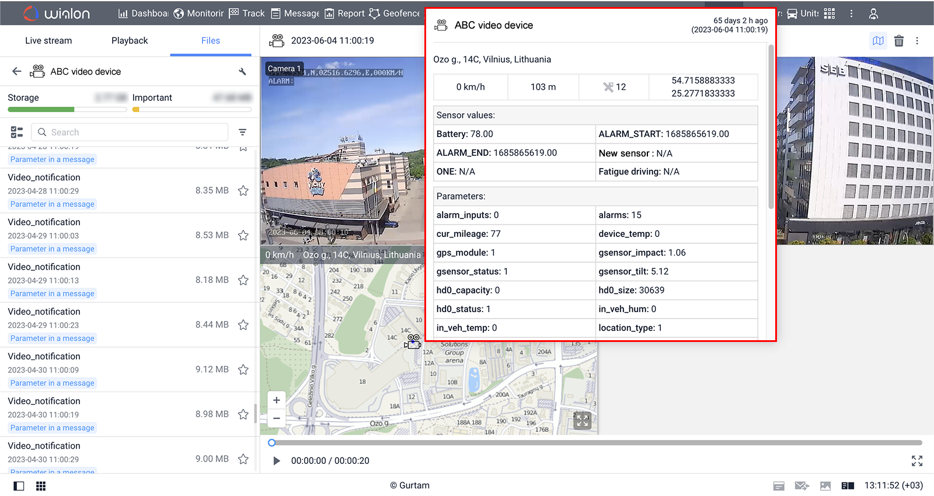Play the video file
The height and width of the screenshot is (496, 934).
tap(277, 461)
